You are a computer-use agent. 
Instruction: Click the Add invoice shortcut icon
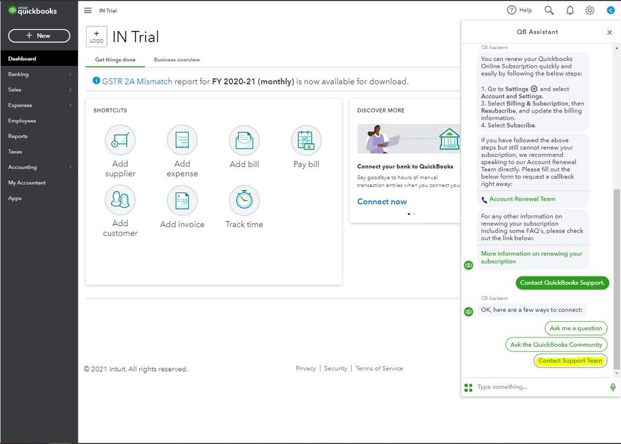click(182, 200)
